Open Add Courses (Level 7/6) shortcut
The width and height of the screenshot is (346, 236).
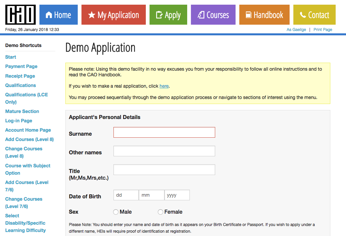27,186
